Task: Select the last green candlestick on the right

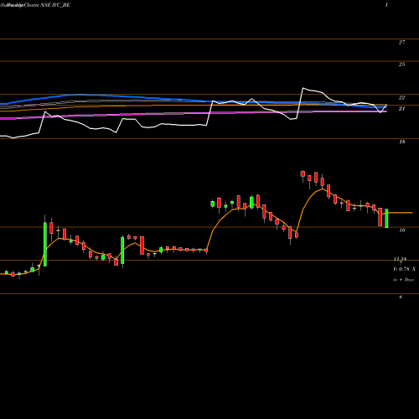Action: [386, 218]
